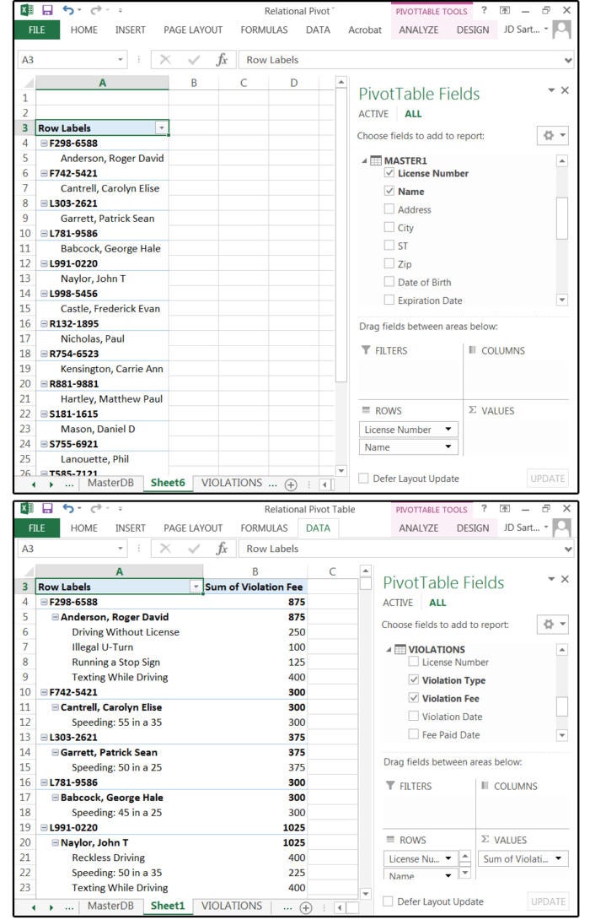
Task: Click UPDATE button in top window
Action: [547, 479]
